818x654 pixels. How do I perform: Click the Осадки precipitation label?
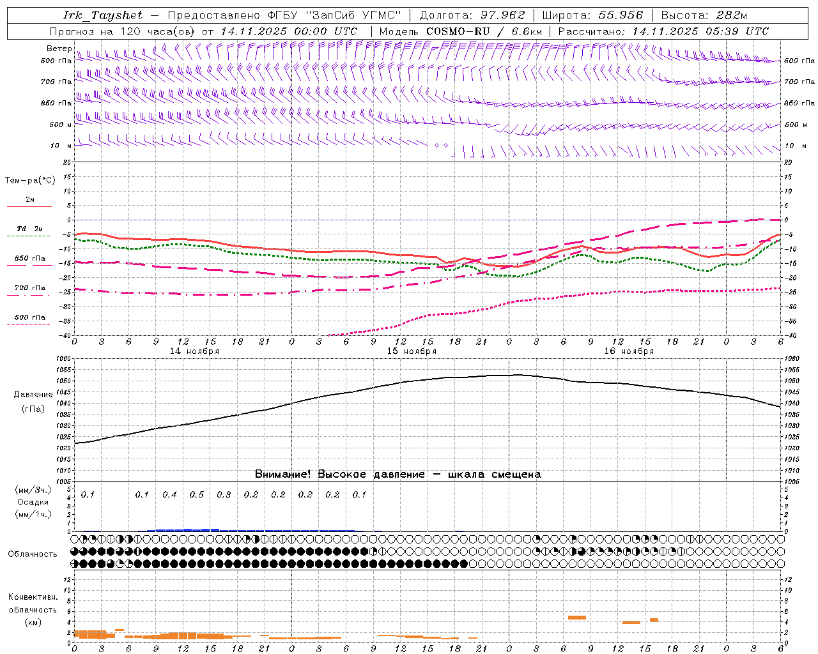pos(33,502)
